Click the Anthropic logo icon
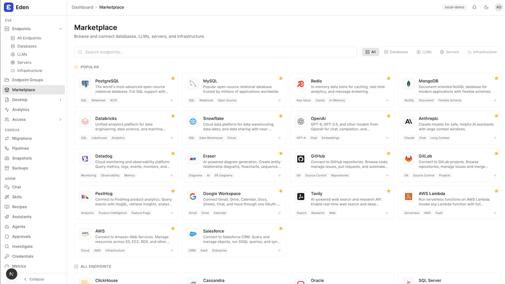Screen dimensions: 505x284 408,121
